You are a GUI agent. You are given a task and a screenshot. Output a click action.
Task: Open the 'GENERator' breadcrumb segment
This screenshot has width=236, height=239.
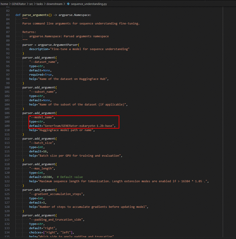[x=19, y=4]
